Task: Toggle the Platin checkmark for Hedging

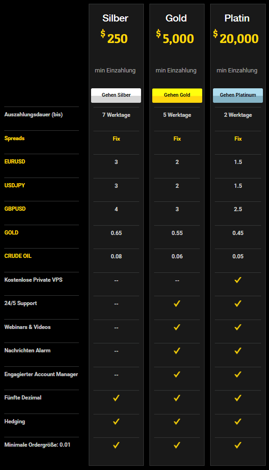Action: pos(238,421)
